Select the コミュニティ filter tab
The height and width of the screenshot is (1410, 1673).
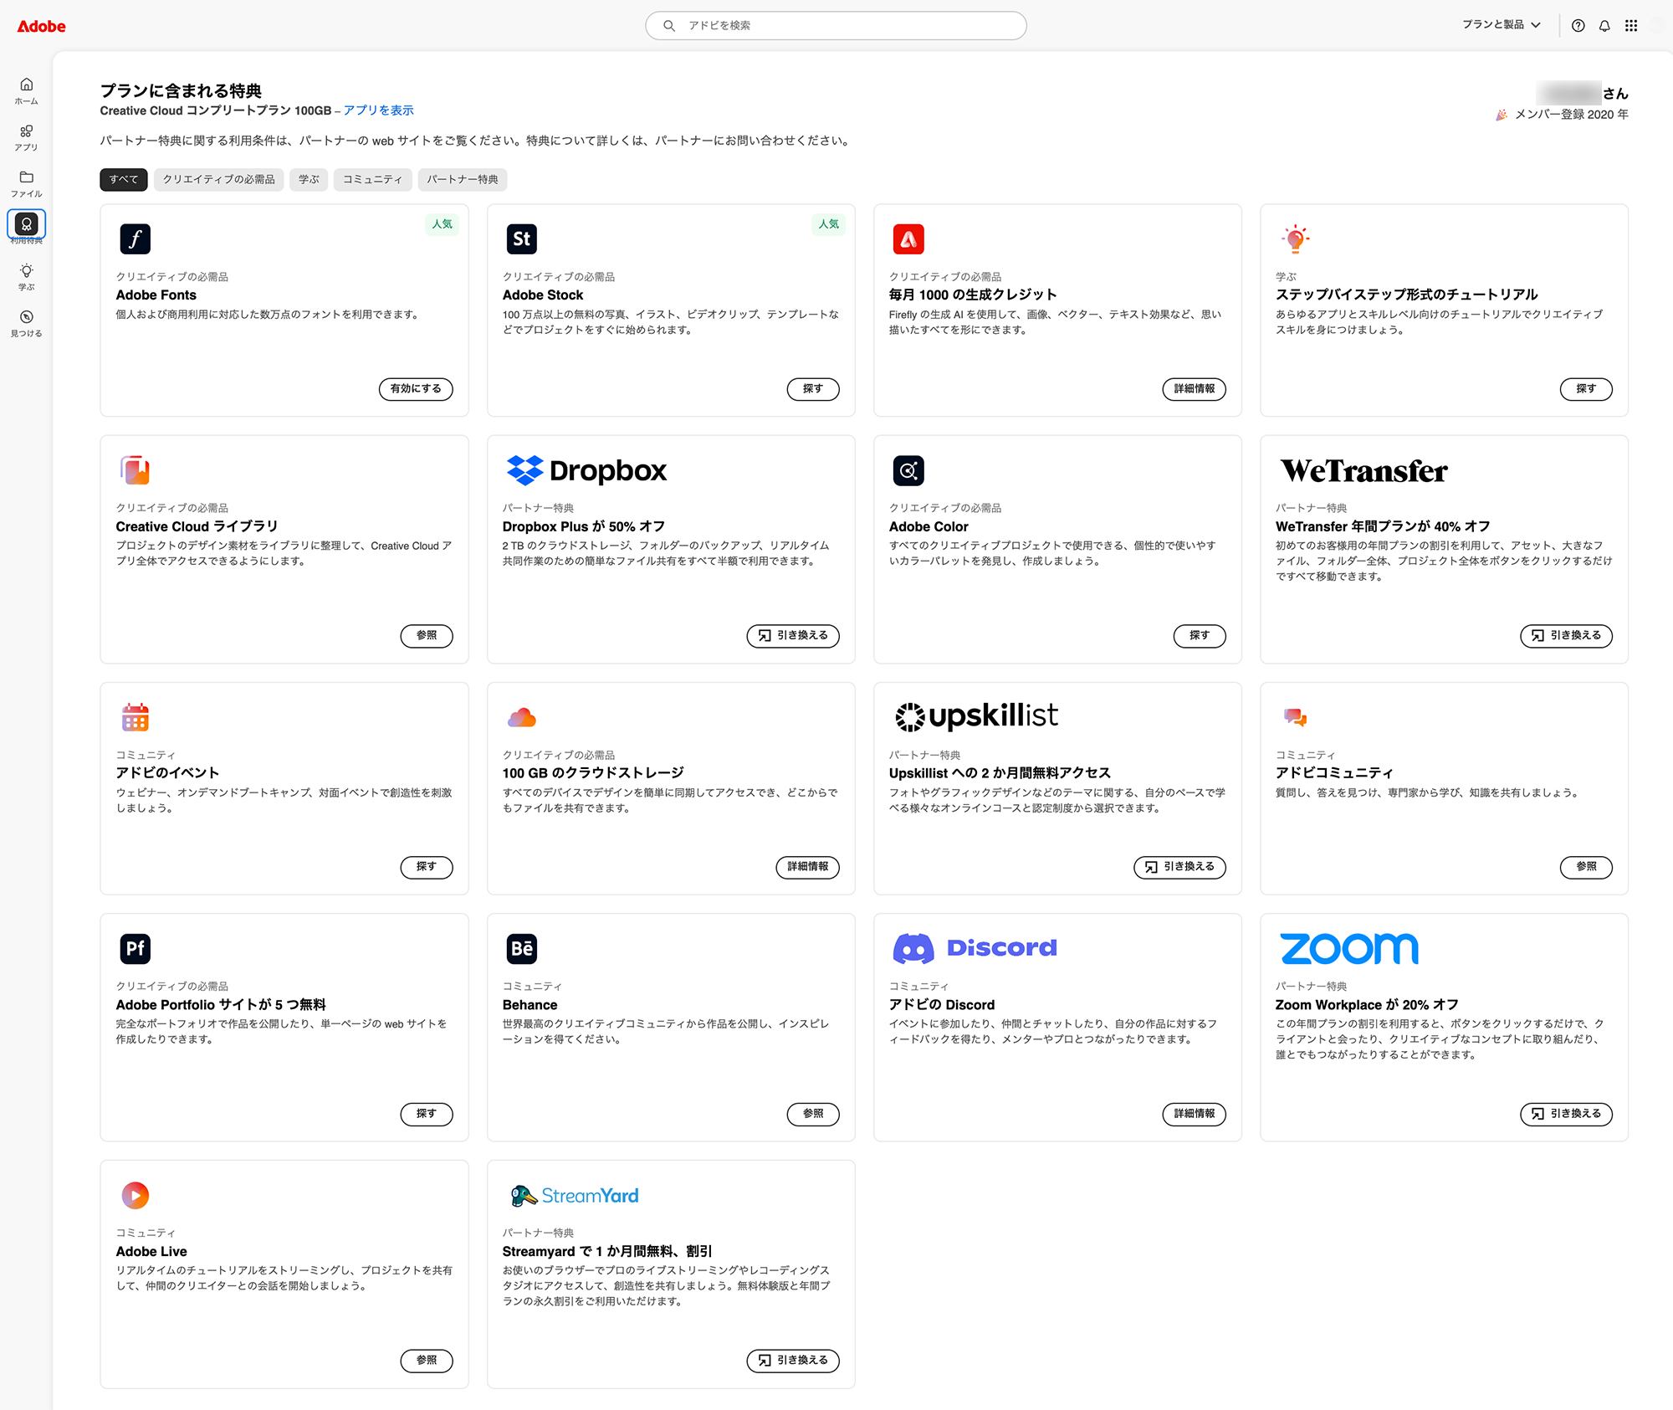point(372,180)
